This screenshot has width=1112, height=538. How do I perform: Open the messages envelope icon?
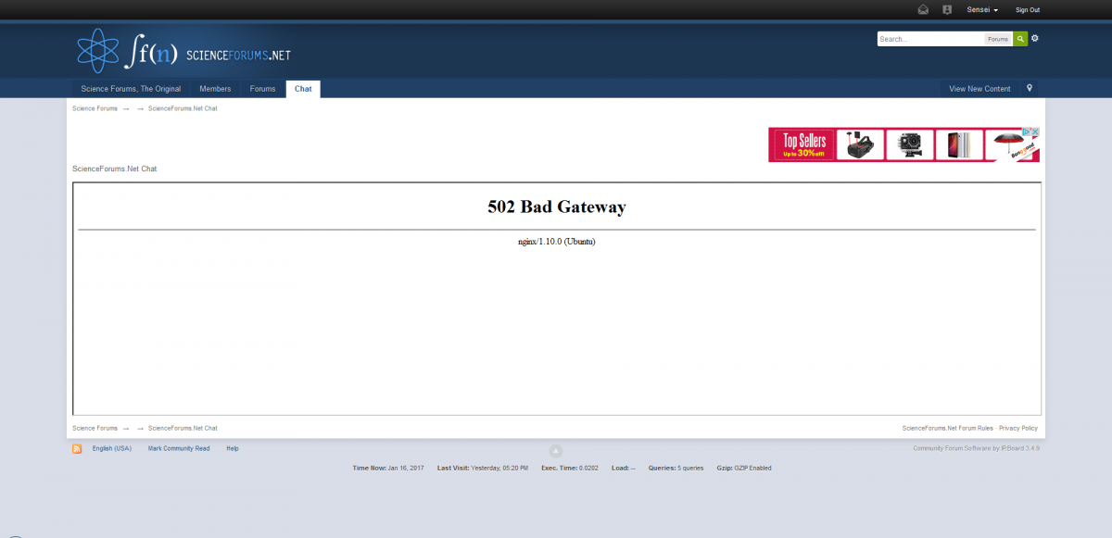pyautogui.click(x=923, y=9)
